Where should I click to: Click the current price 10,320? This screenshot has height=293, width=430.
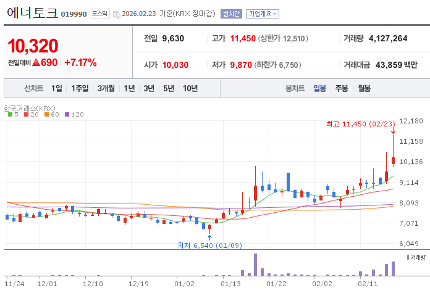pyautogui.click(x=33, y=46)
